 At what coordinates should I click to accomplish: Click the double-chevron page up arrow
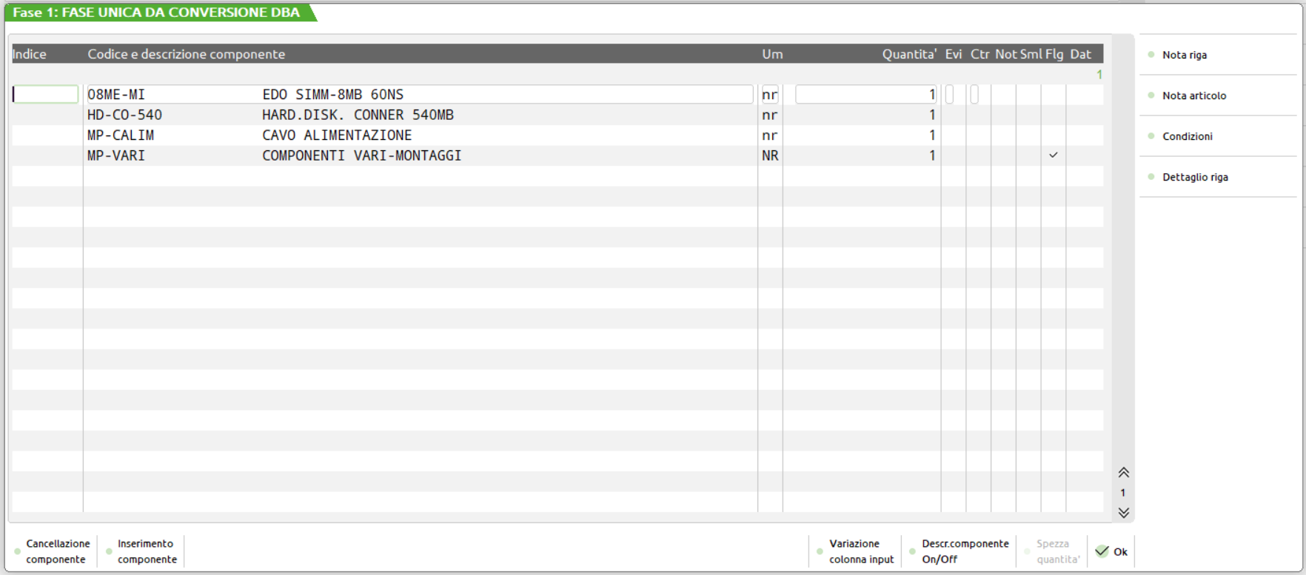[x=1123, y=473]
